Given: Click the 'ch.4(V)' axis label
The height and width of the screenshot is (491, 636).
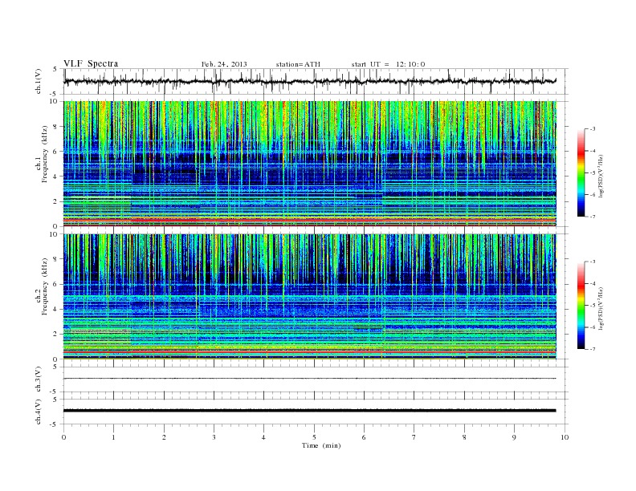Looking at the screenshot, I should tap(39, 412).
